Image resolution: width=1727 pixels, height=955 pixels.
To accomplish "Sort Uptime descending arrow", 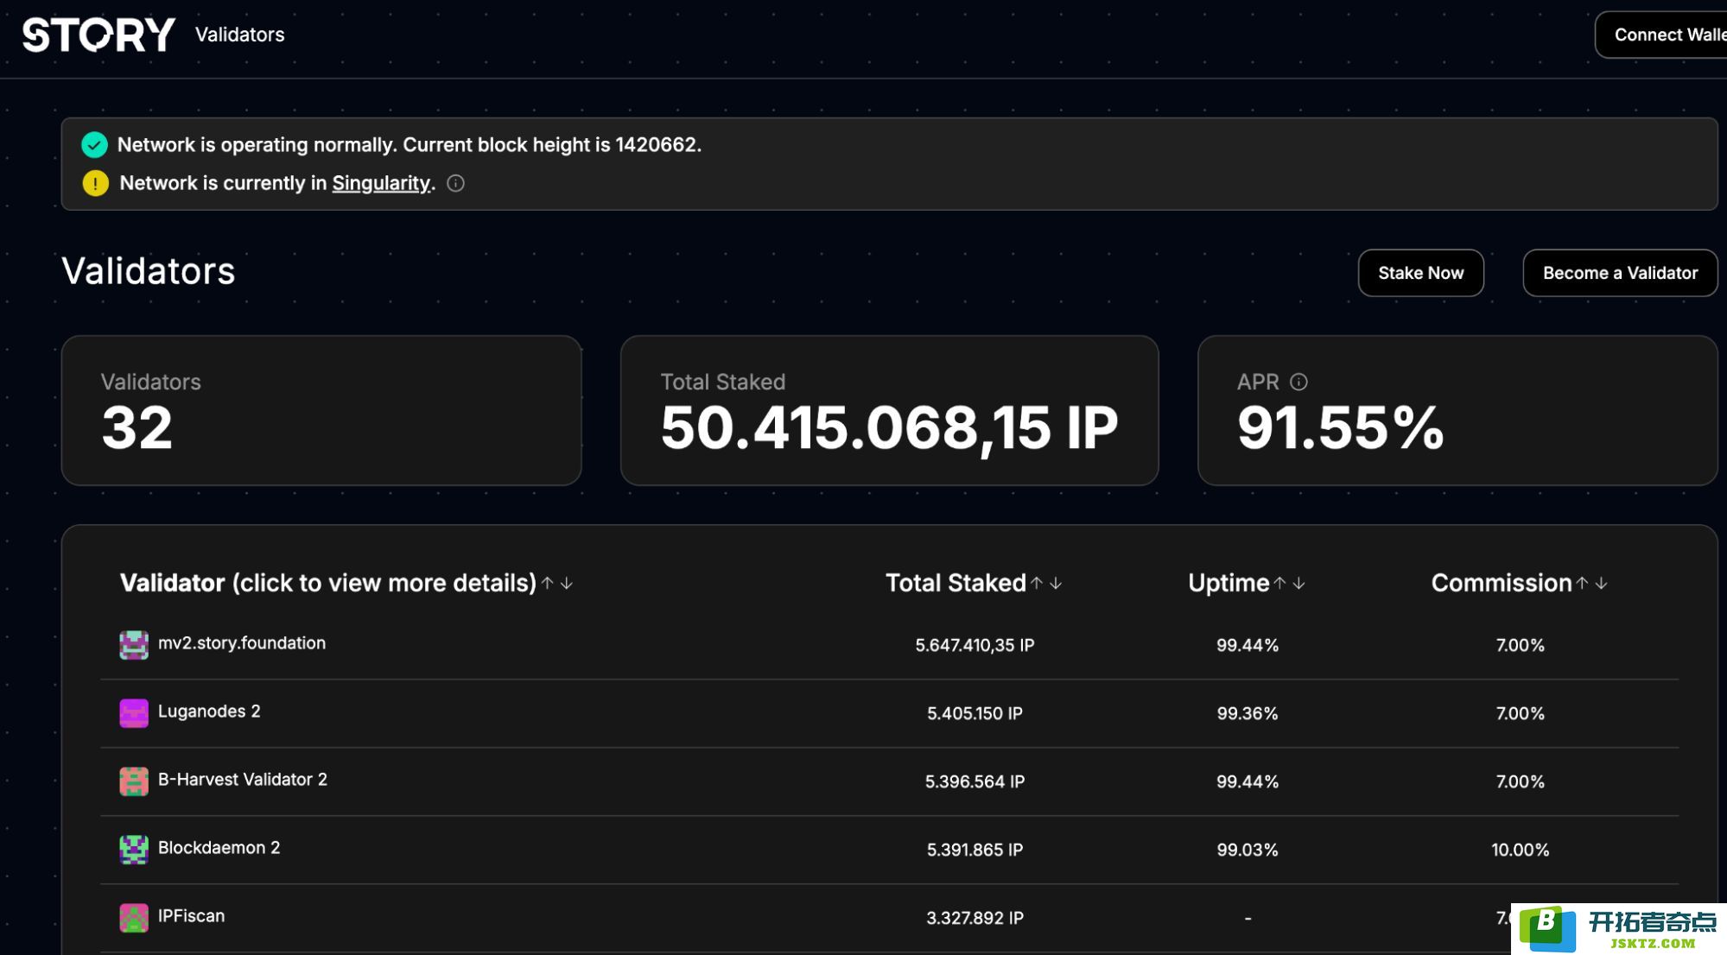I will pos(1298,584).
